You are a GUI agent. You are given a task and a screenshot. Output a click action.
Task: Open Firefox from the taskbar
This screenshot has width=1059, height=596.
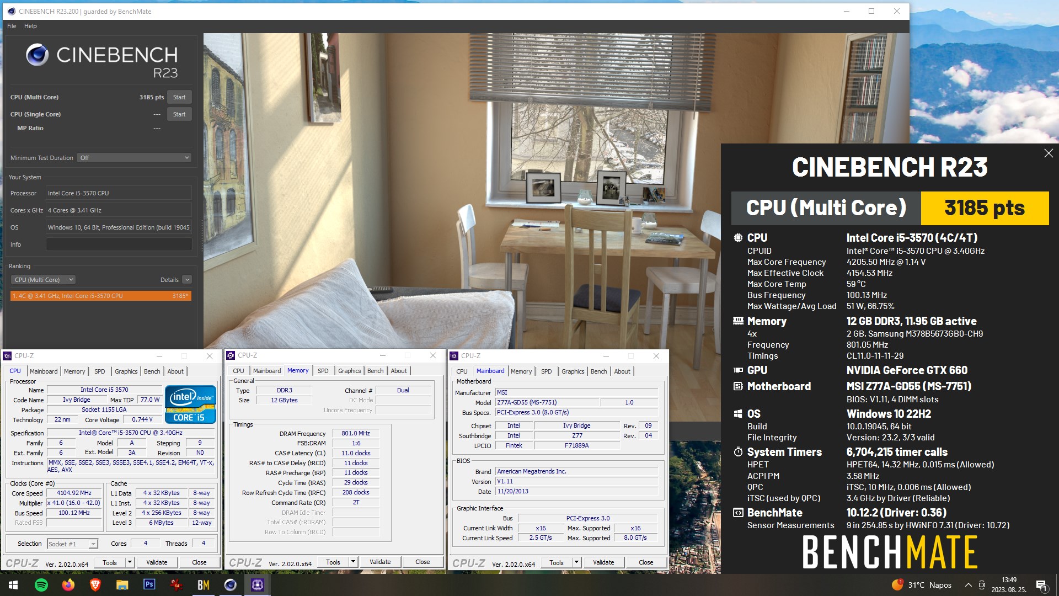pos(68,585)
